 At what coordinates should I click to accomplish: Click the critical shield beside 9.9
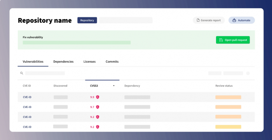(x=98, y=97)
